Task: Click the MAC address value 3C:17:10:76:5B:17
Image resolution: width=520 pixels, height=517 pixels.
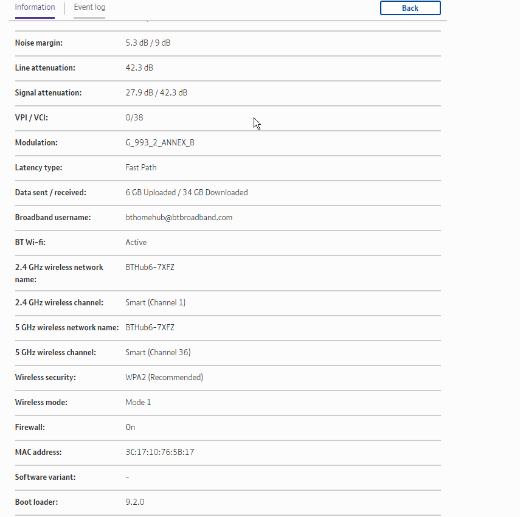Action: click(x=159, y=452)
